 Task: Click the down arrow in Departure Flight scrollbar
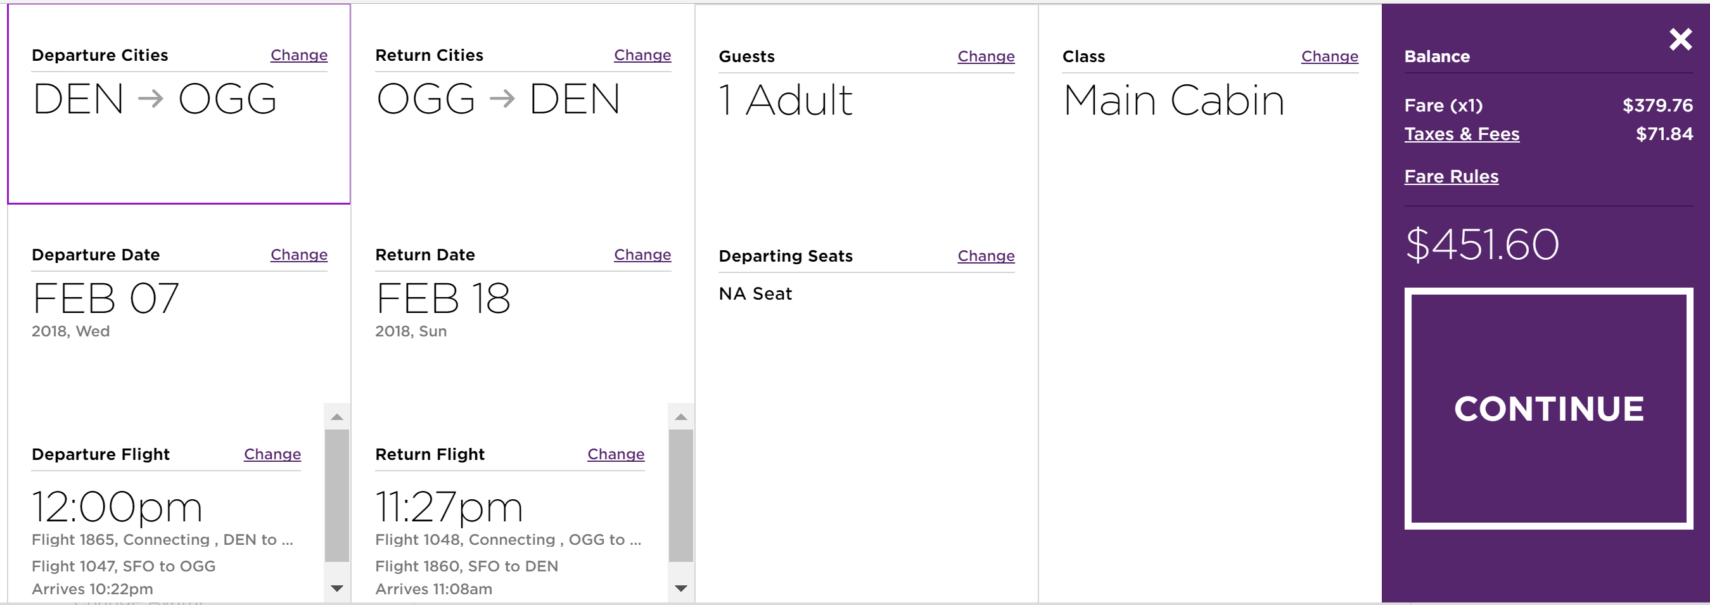(x=337, y=589)
